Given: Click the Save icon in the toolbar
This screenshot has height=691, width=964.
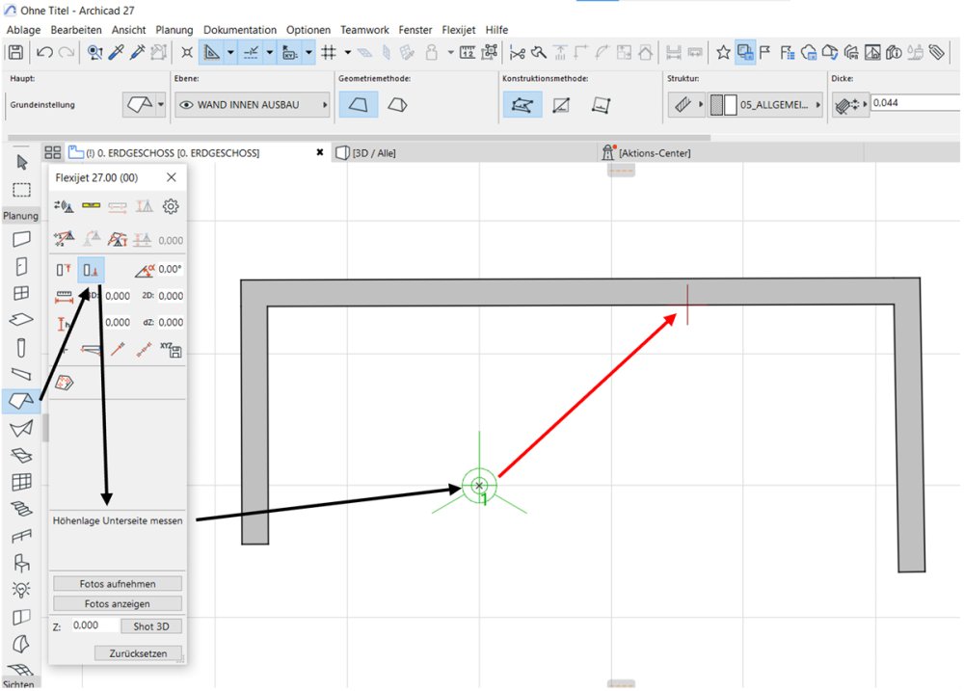Looking at the screenshot, I should [16, 52].
